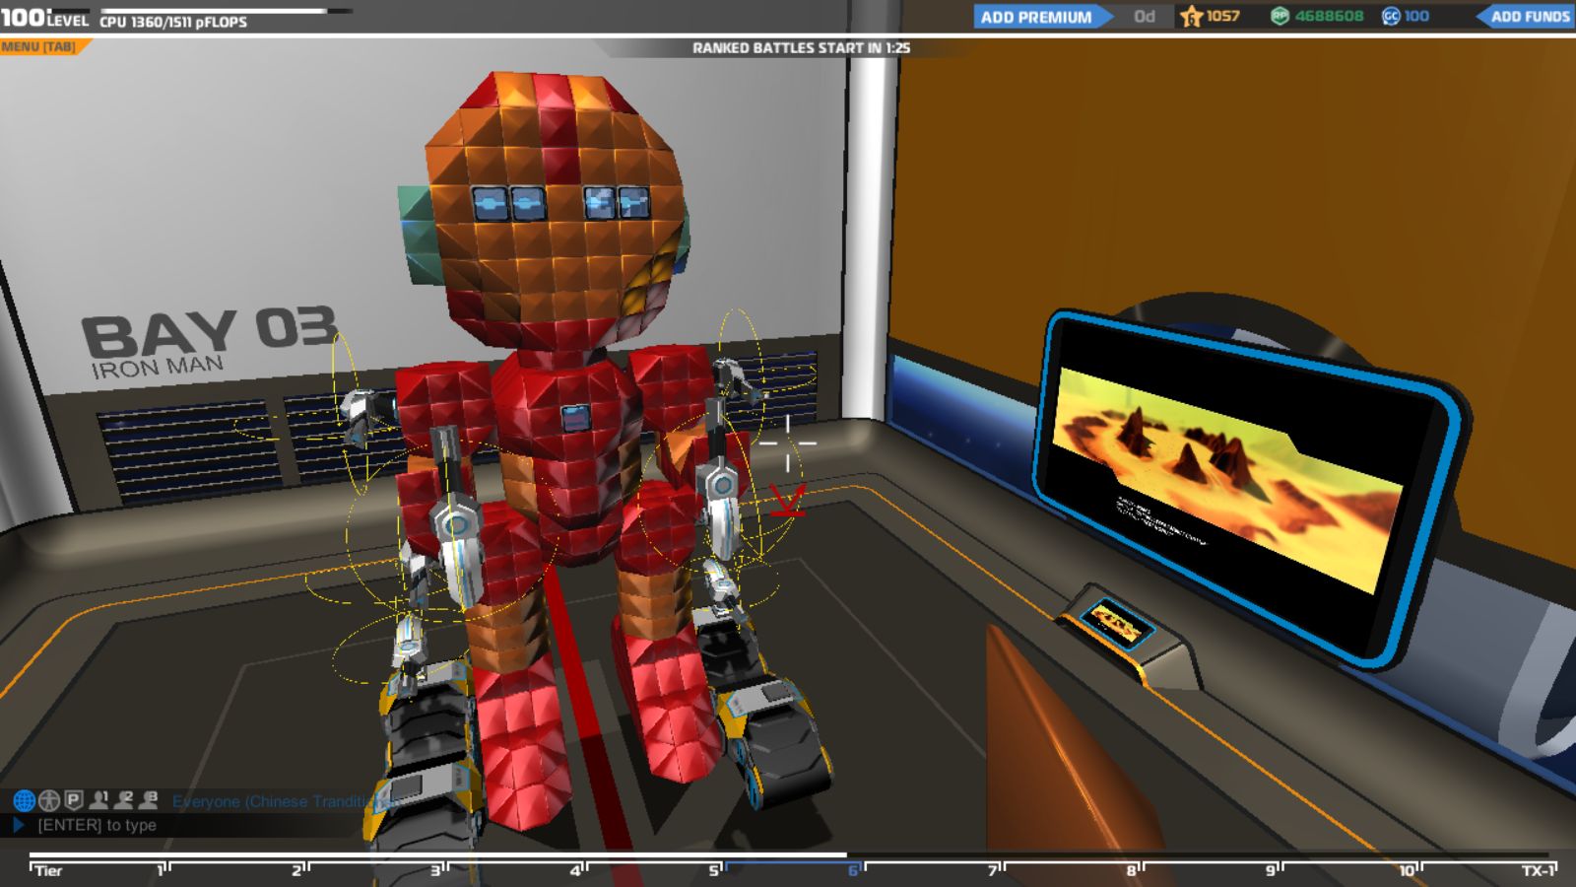
Task: Select the global chat globe icon
Action: click(24, 800)
